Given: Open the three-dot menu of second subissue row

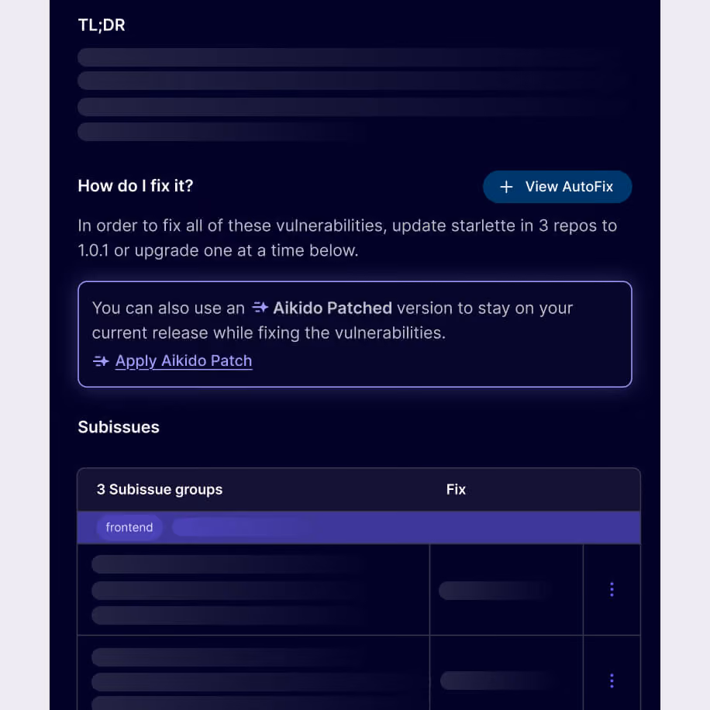Looking at the screenshot, I should [x=612, y=681].
